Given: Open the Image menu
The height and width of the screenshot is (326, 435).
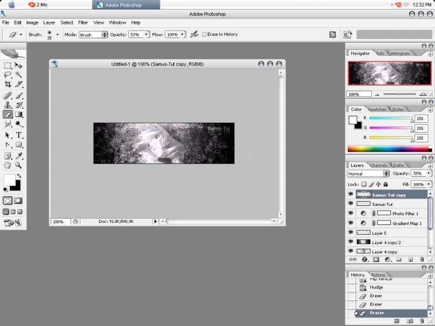Looking at the screenshot, I should tap(32, 23).
